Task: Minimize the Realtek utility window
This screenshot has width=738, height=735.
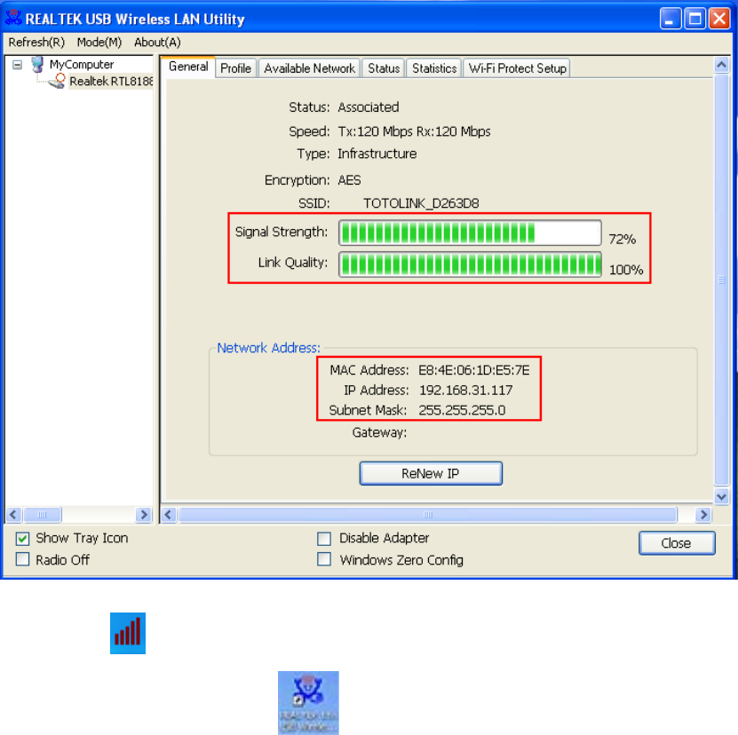Action: [x=671, y=19]
